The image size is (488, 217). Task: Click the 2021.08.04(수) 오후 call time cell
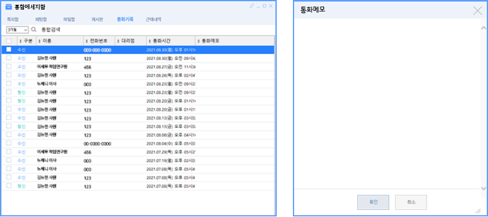click(x=171, y=144)
